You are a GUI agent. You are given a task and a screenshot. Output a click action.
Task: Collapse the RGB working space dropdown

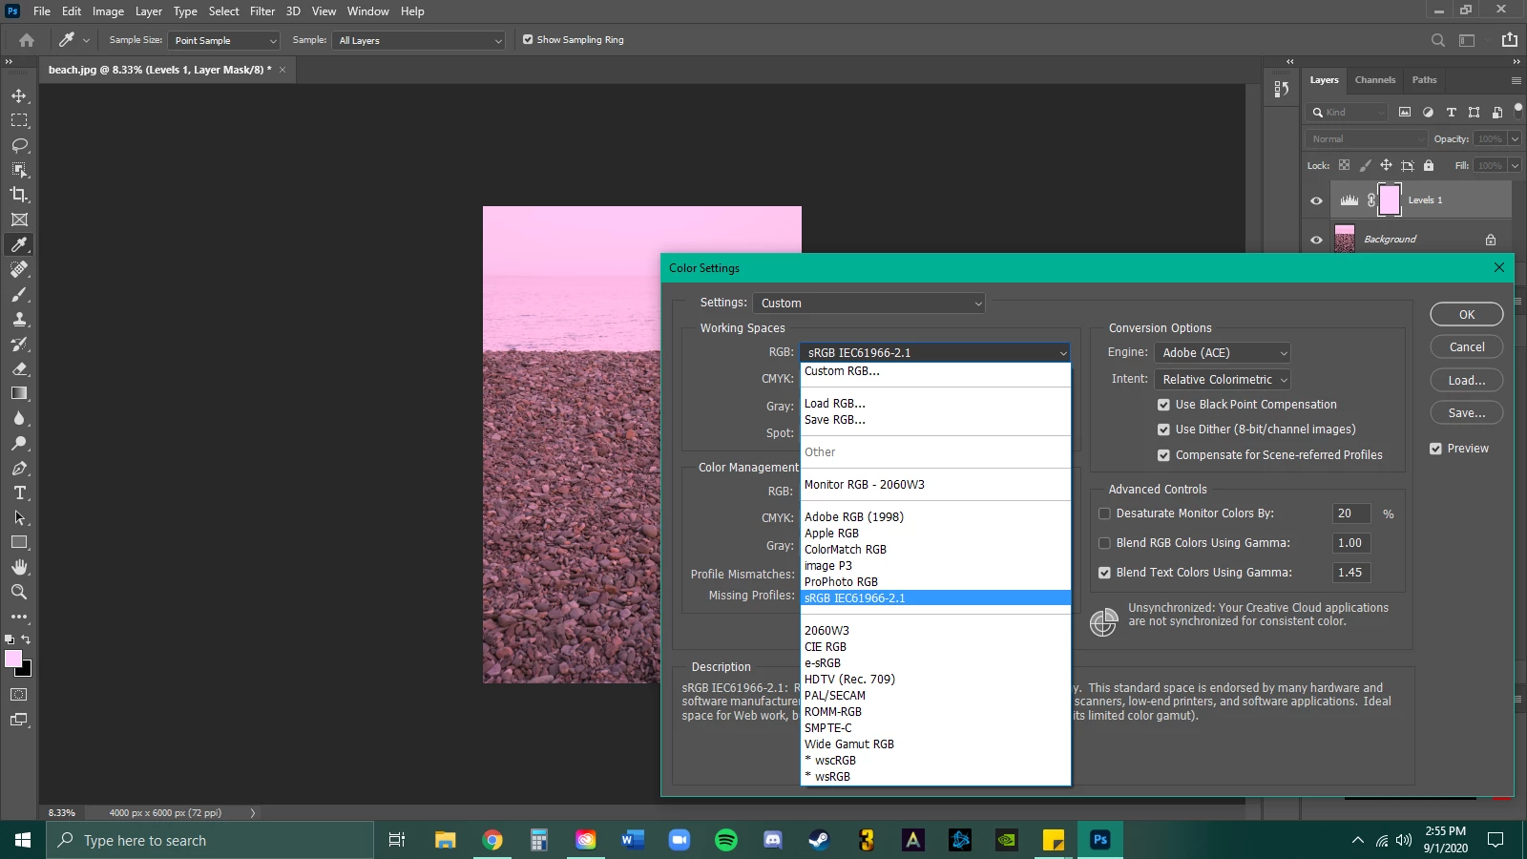click(x=934, y=353)
